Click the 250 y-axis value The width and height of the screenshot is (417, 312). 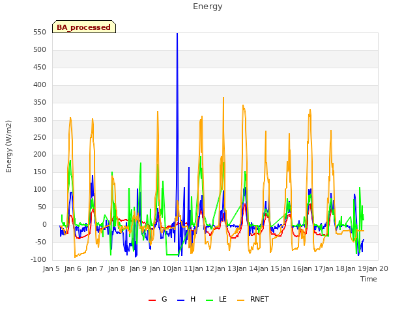coord(40,137)
